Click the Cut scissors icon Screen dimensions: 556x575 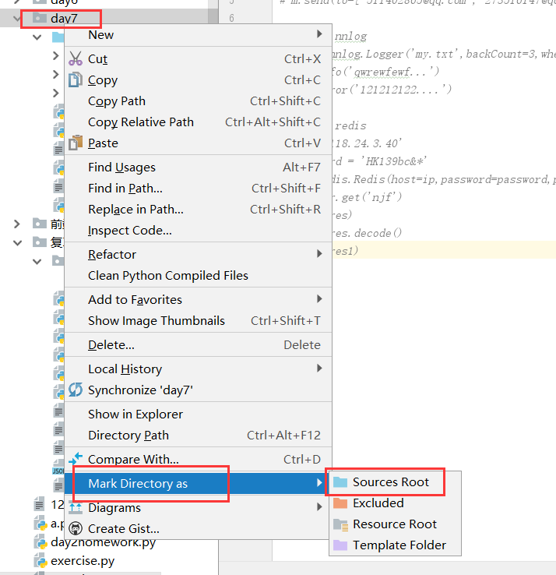76,58
